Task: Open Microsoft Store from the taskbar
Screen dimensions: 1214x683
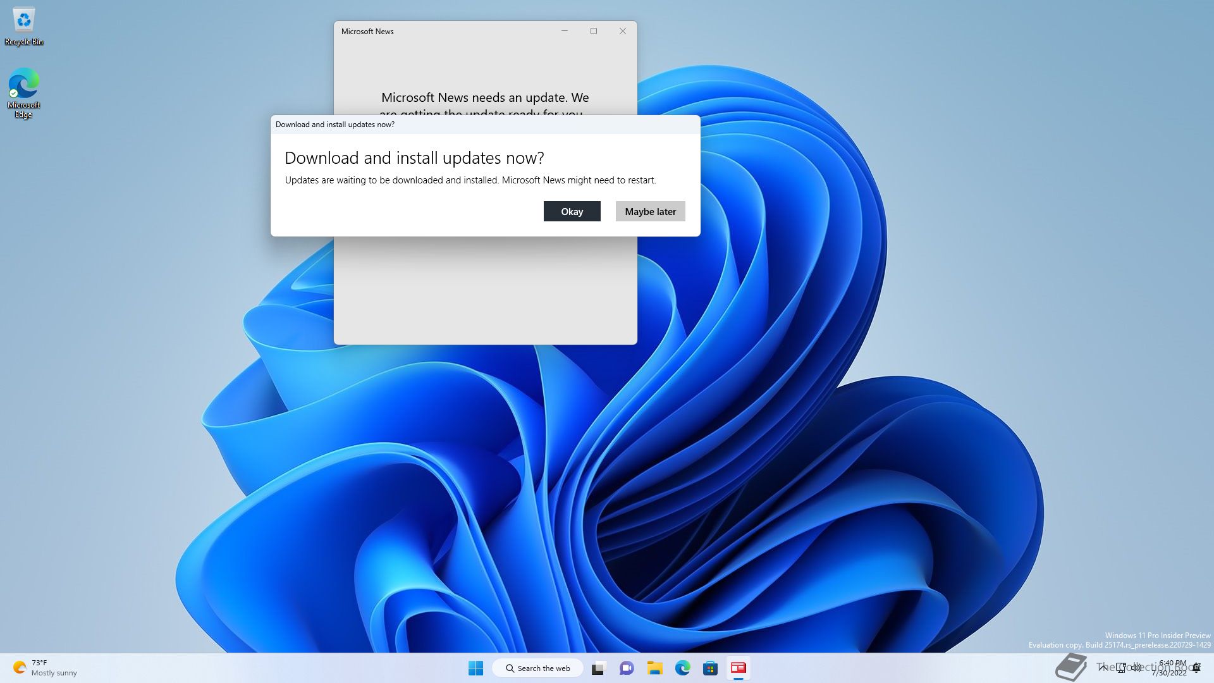Action: [x=710, y=668]
